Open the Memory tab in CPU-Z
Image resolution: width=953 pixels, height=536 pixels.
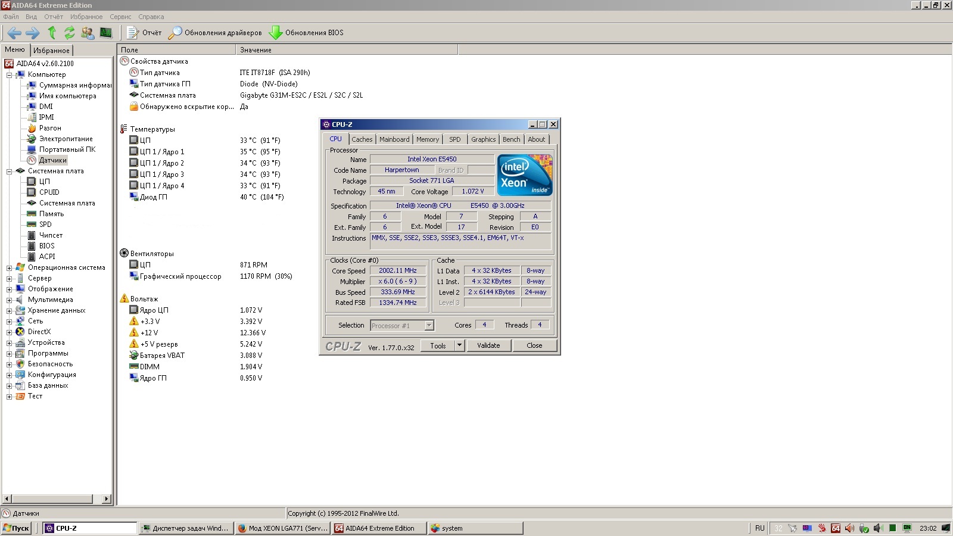click(x=428, y=139)
